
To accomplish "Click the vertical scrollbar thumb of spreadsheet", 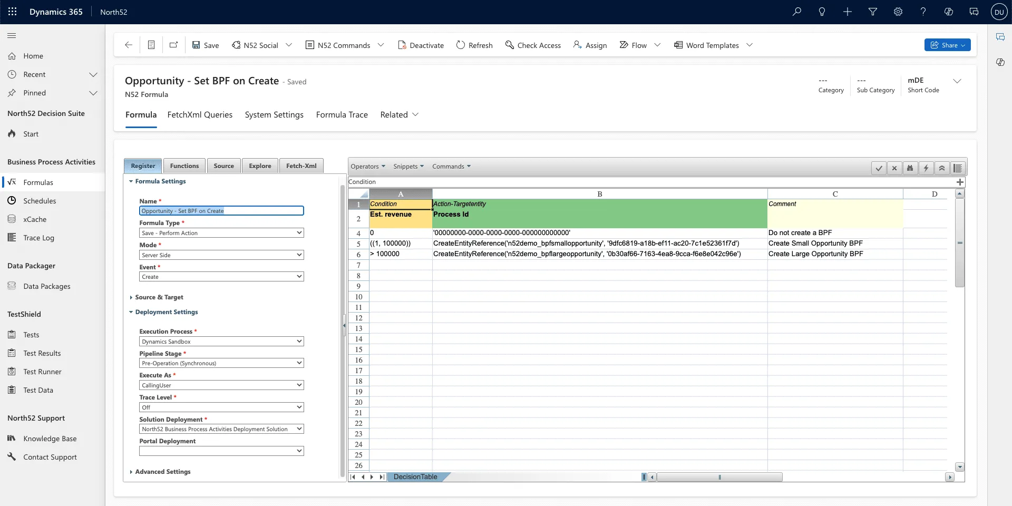I will tap(960, 243).
